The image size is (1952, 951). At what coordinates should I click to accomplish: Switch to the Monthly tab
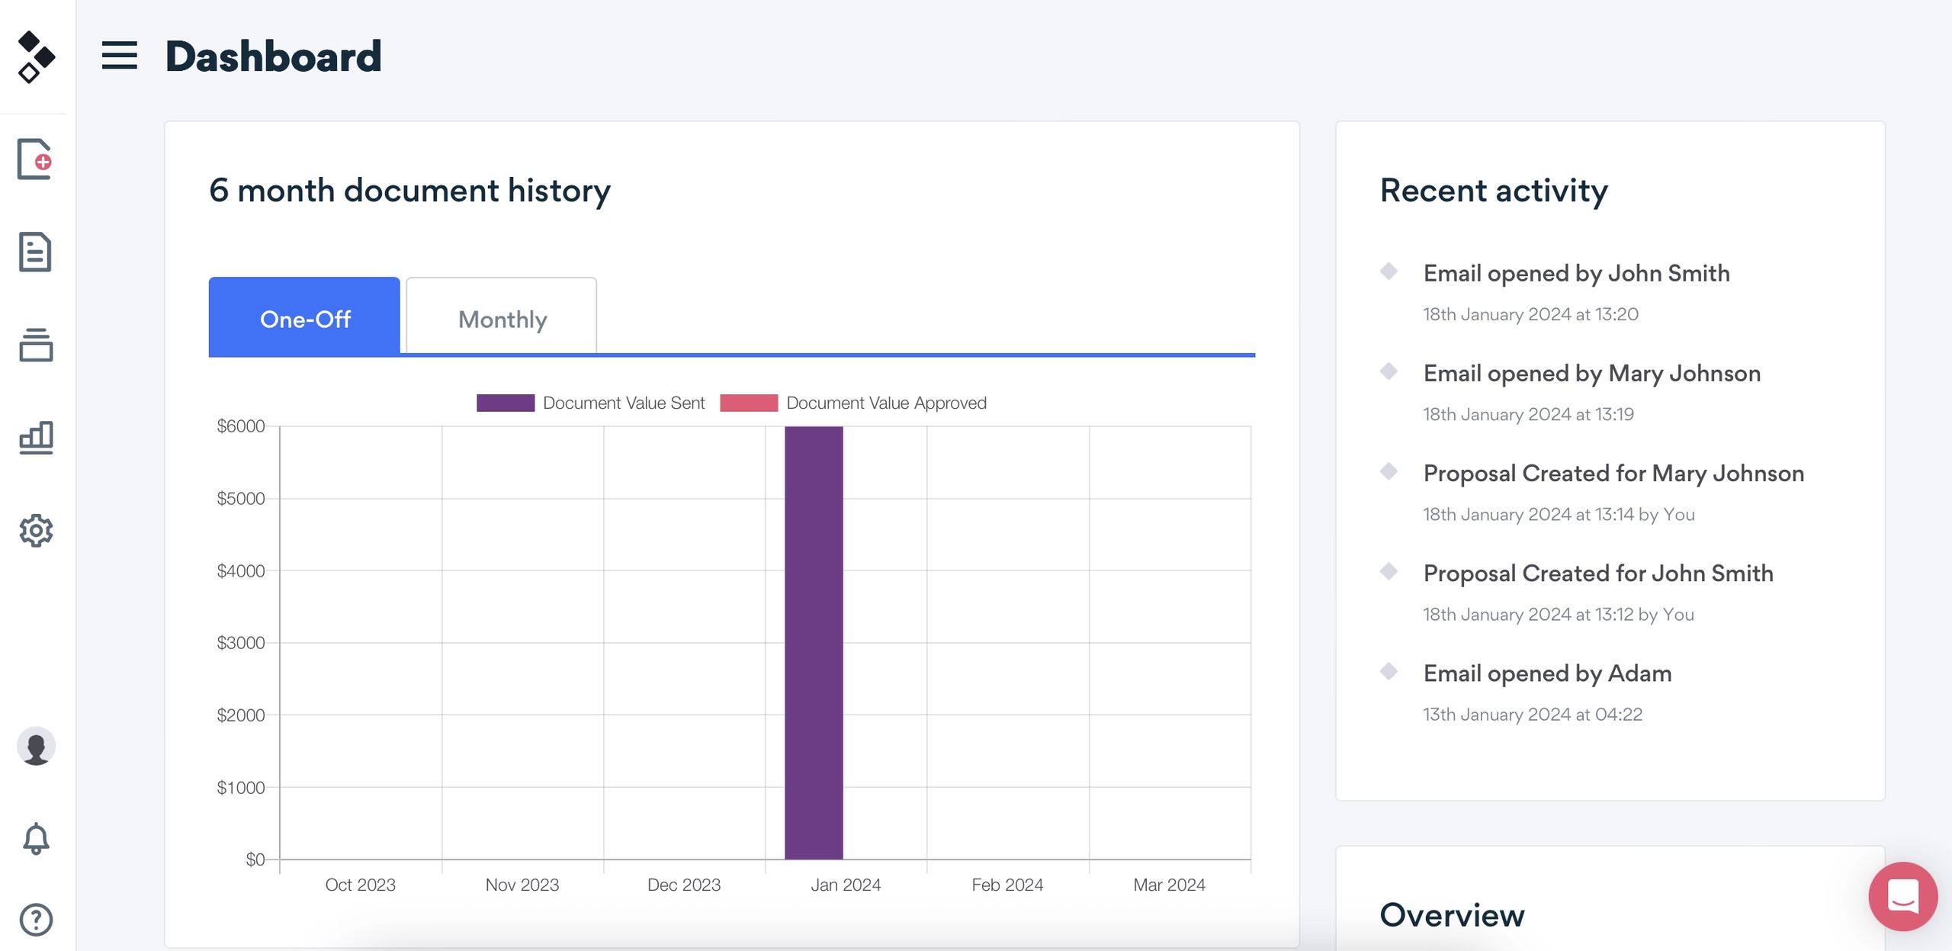pyautogui.click(x=502, y=318)
